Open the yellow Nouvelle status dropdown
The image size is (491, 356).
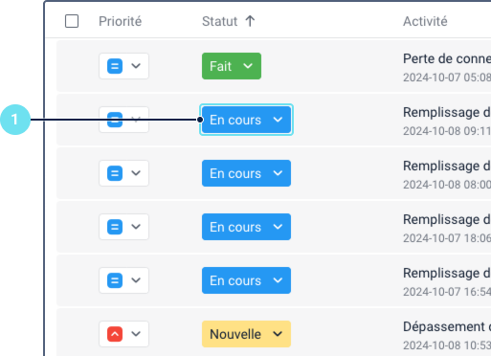click(x=246, y=334)
